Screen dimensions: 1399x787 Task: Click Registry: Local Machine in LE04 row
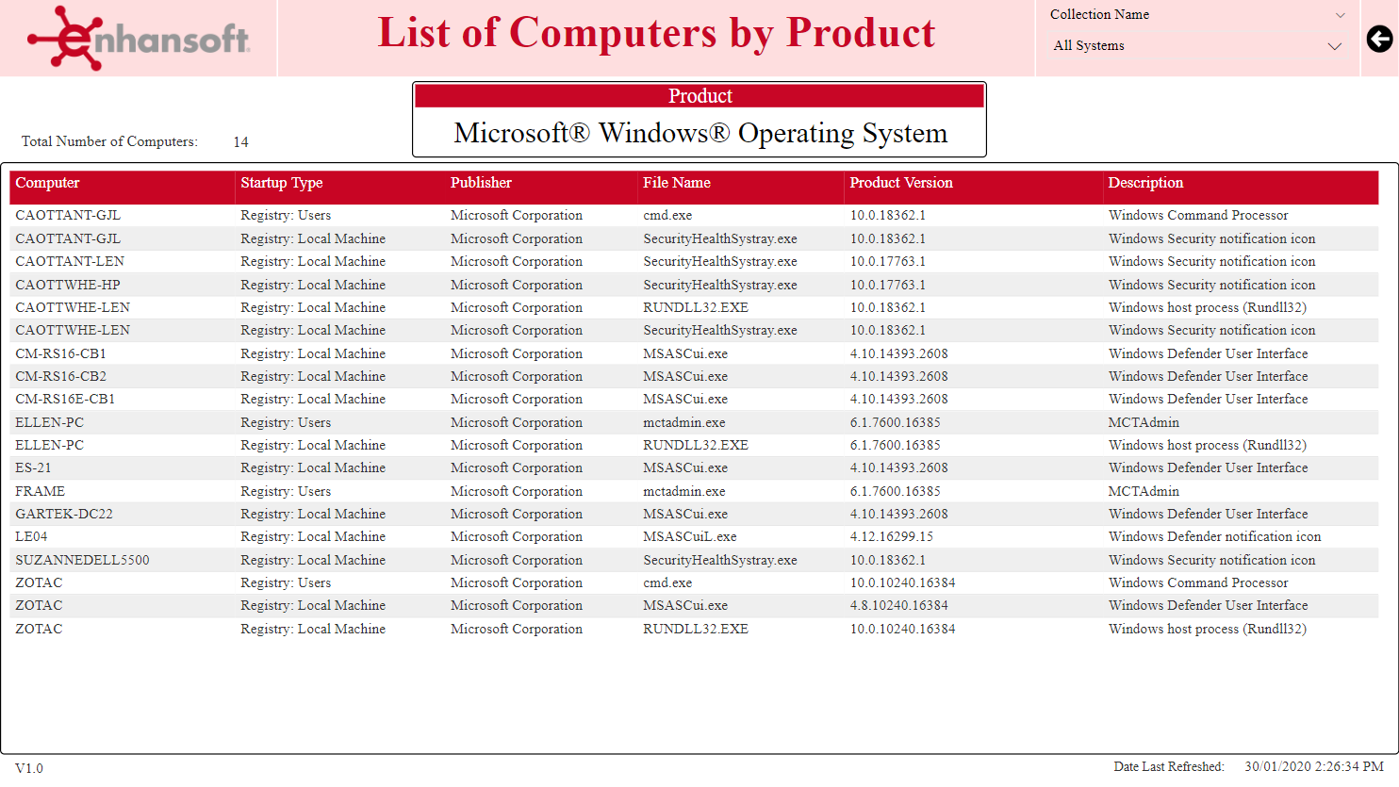pyautogui.click(x=313, y=536)
